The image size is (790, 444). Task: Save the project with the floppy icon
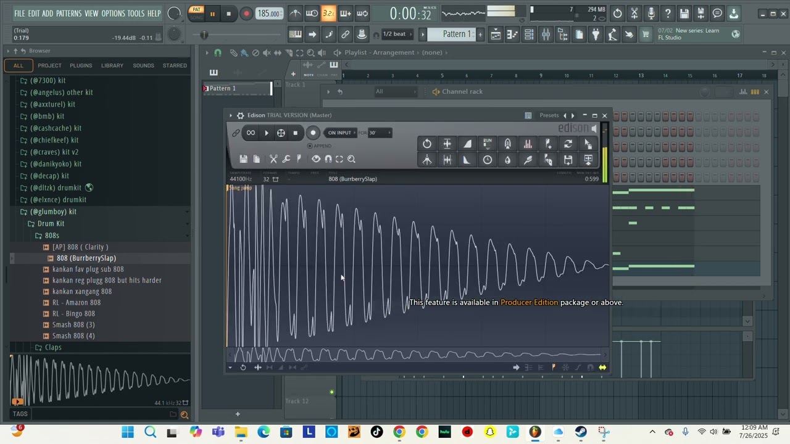684,13
